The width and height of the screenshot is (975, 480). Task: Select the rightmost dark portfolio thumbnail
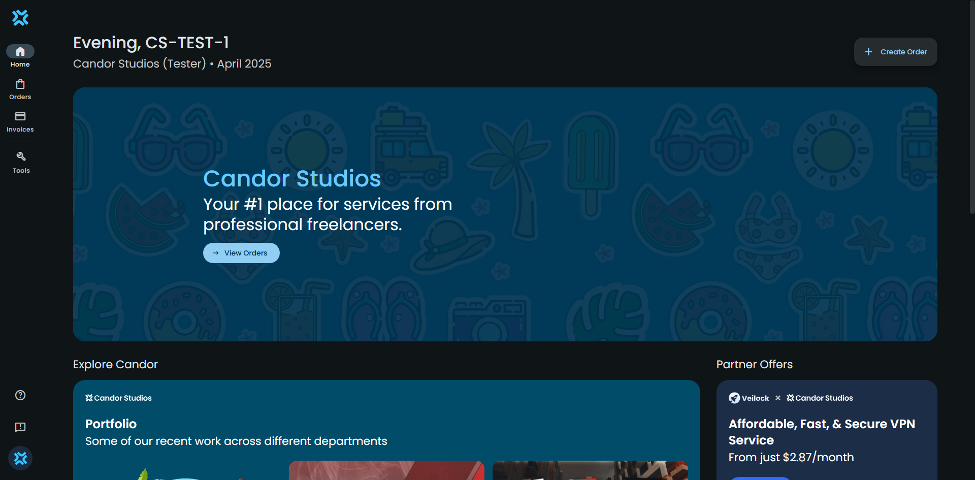[590, 470]
